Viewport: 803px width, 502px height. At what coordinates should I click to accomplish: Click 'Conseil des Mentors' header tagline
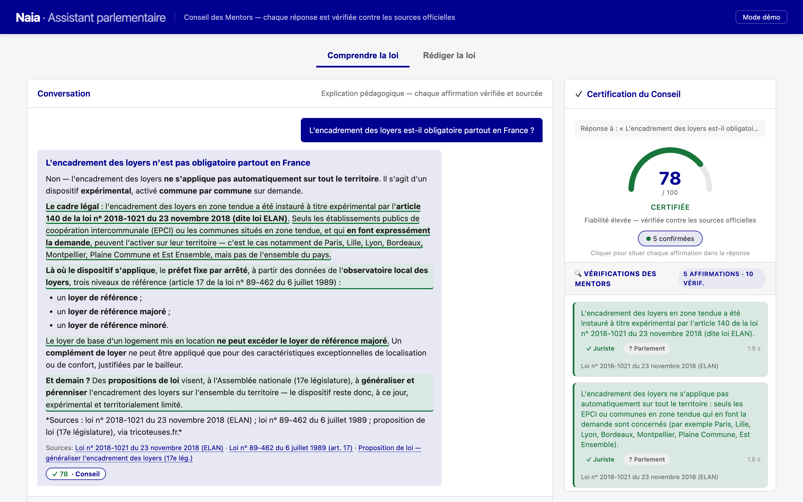click(319, 17)
